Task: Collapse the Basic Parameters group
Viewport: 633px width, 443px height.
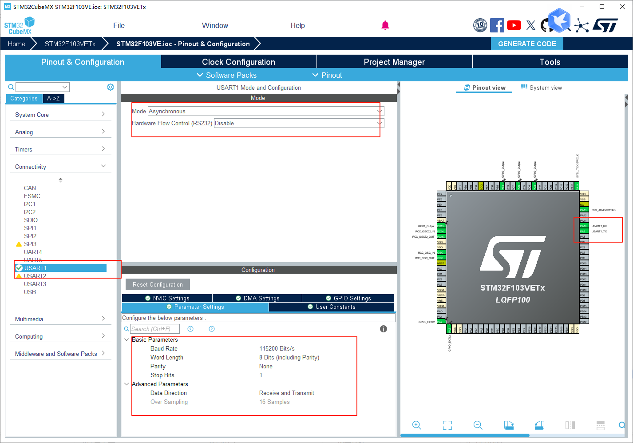Action: [127, 339]
